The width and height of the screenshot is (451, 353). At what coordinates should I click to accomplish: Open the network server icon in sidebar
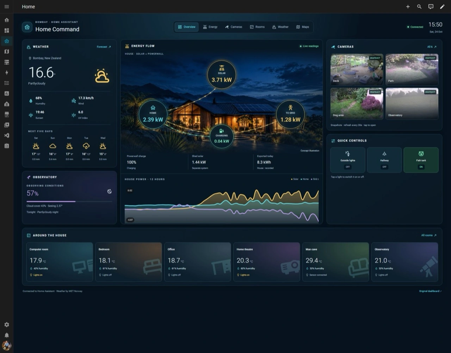tap(7, 62)
